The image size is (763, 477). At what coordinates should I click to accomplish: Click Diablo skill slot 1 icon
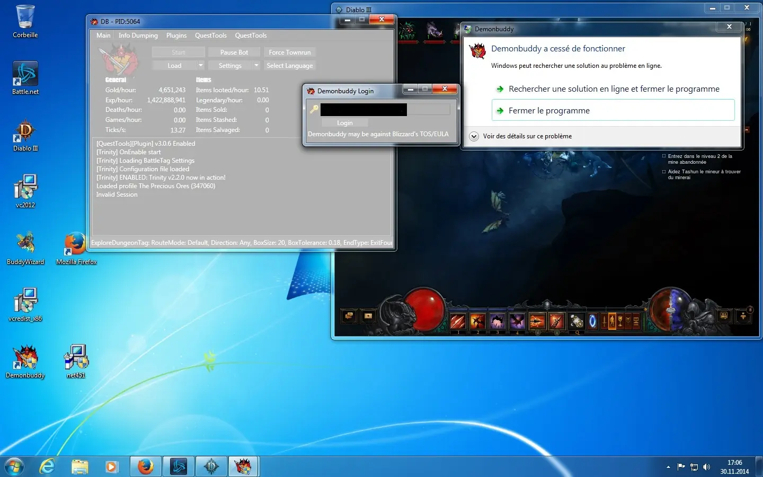click(458, 321)
